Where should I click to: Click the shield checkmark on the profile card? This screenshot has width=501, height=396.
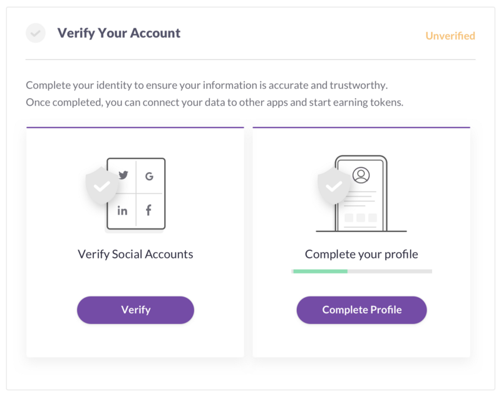(x=334, y=186)
